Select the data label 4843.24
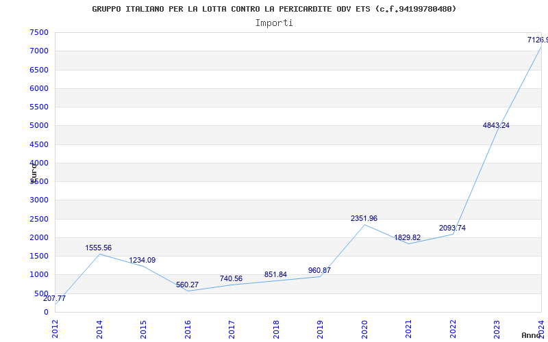This screenshot has height=342, width=548. pyautogui.click(x=496, y=125)
